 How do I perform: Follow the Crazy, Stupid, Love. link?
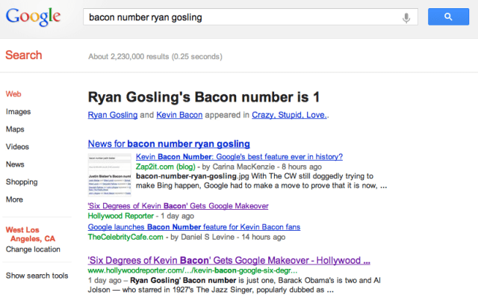290,115
